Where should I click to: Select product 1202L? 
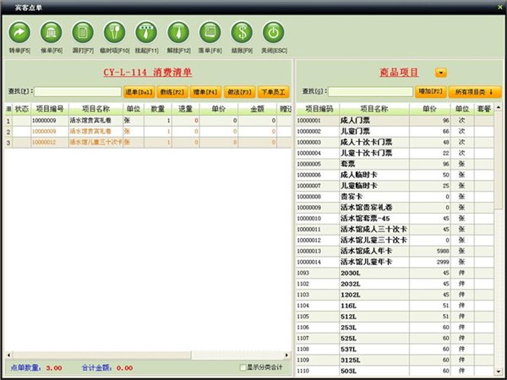click(395, 295)
